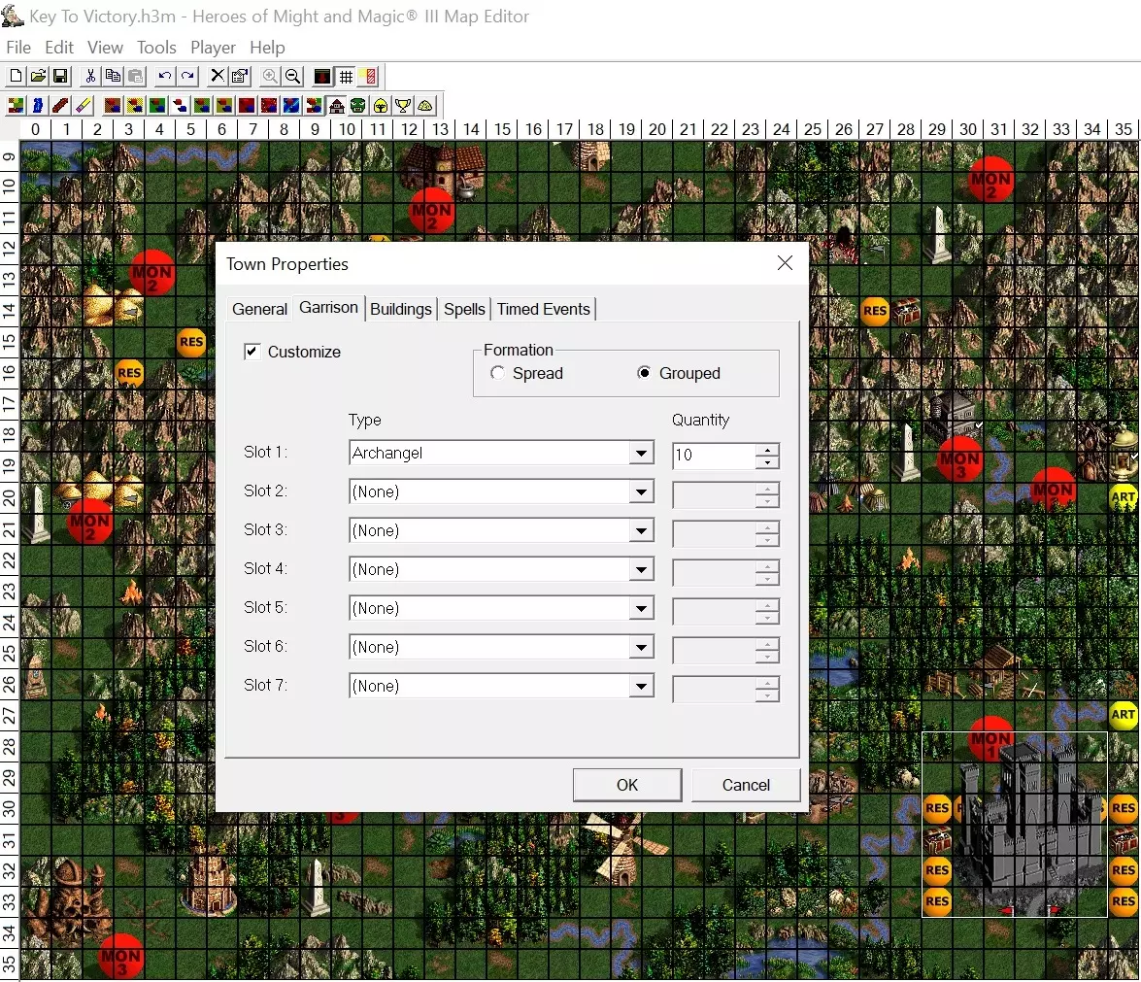Cancel the Town Properties dialog

click(746, 785)
